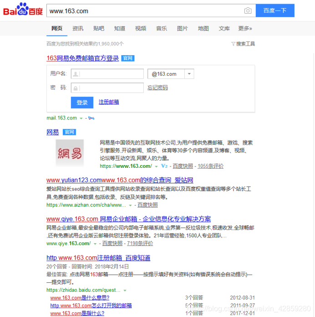Click the blue 登录 button
Image resolution: width=315 pixels, height=317 pixels.
(x=82, y=103)
